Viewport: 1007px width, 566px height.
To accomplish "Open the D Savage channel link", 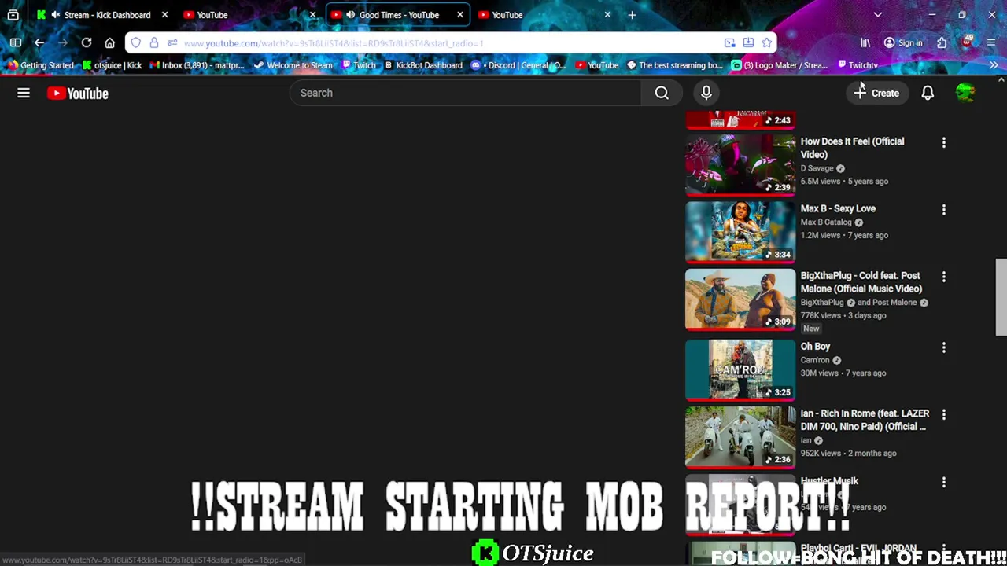I will pyautogui.click(x=817, y=168).
